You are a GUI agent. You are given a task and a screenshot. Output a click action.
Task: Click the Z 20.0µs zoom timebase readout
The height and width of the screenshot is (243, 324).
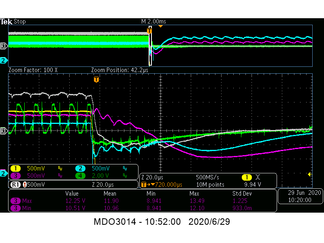tap(152, 177)
